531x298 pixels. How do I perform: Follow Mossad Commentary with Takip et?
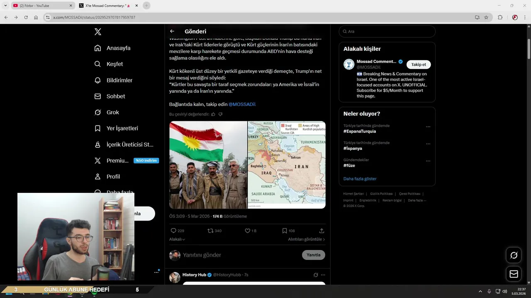pyautogui.click(x=419, y=65)
